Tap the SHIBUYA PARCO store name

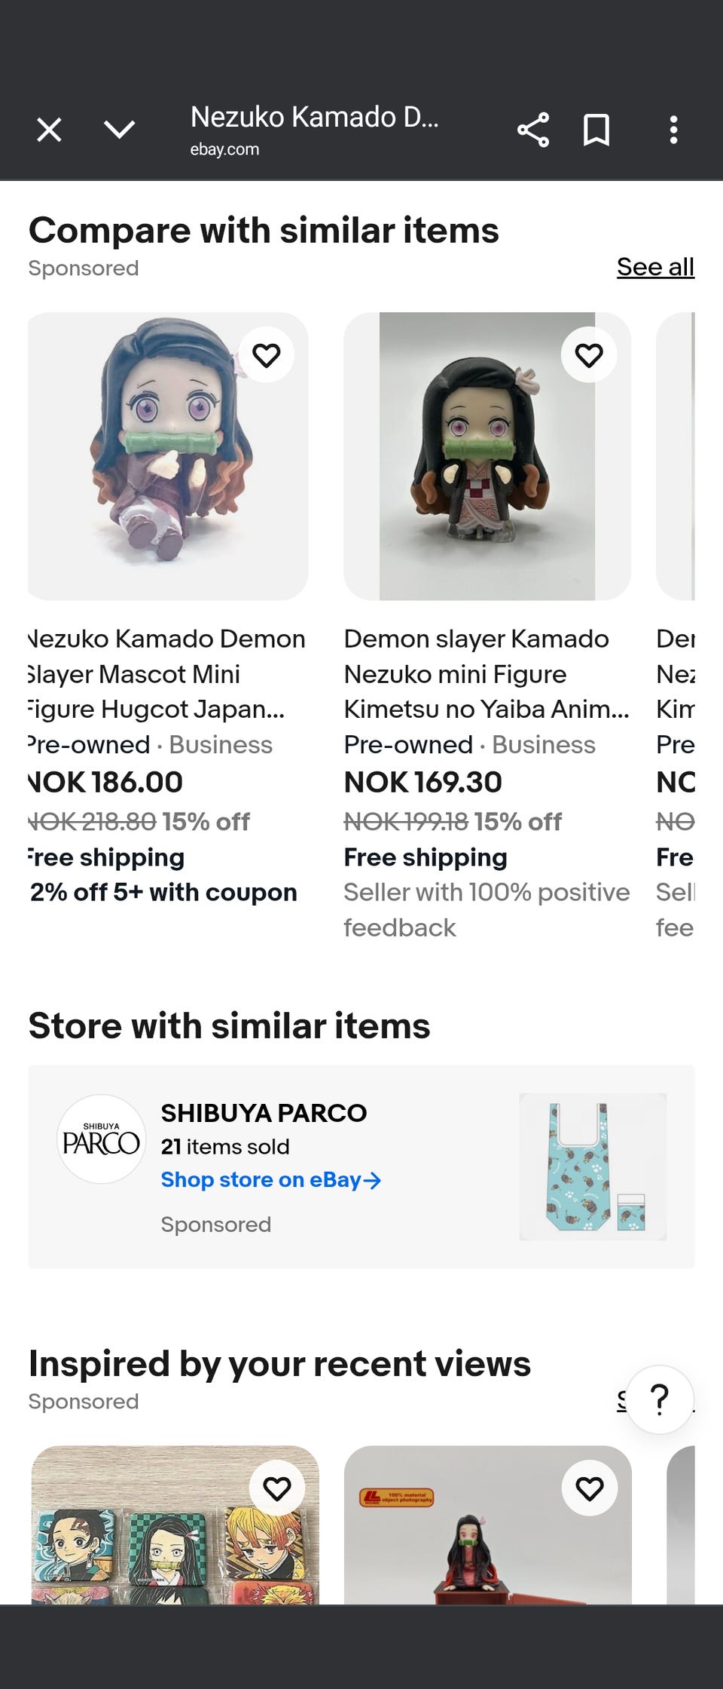(x=264, y=1113)
